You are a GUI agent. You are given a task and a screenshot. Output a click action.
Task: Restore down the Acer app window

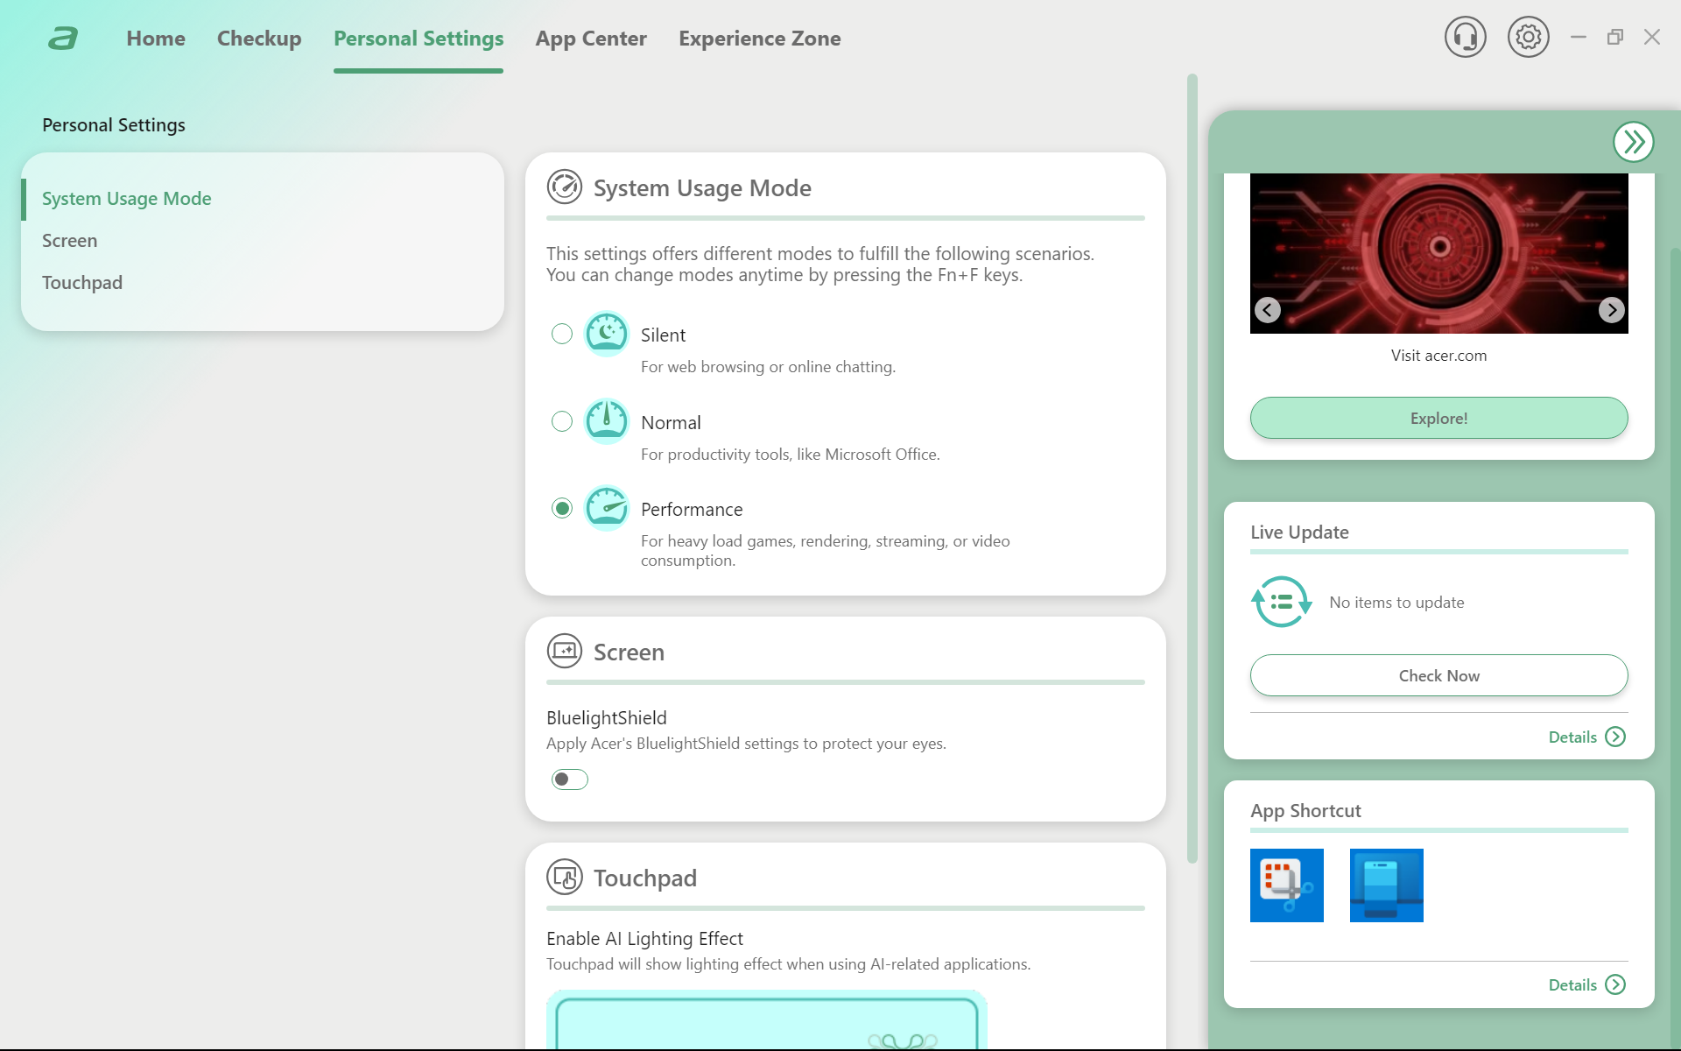pos(1615,37)
